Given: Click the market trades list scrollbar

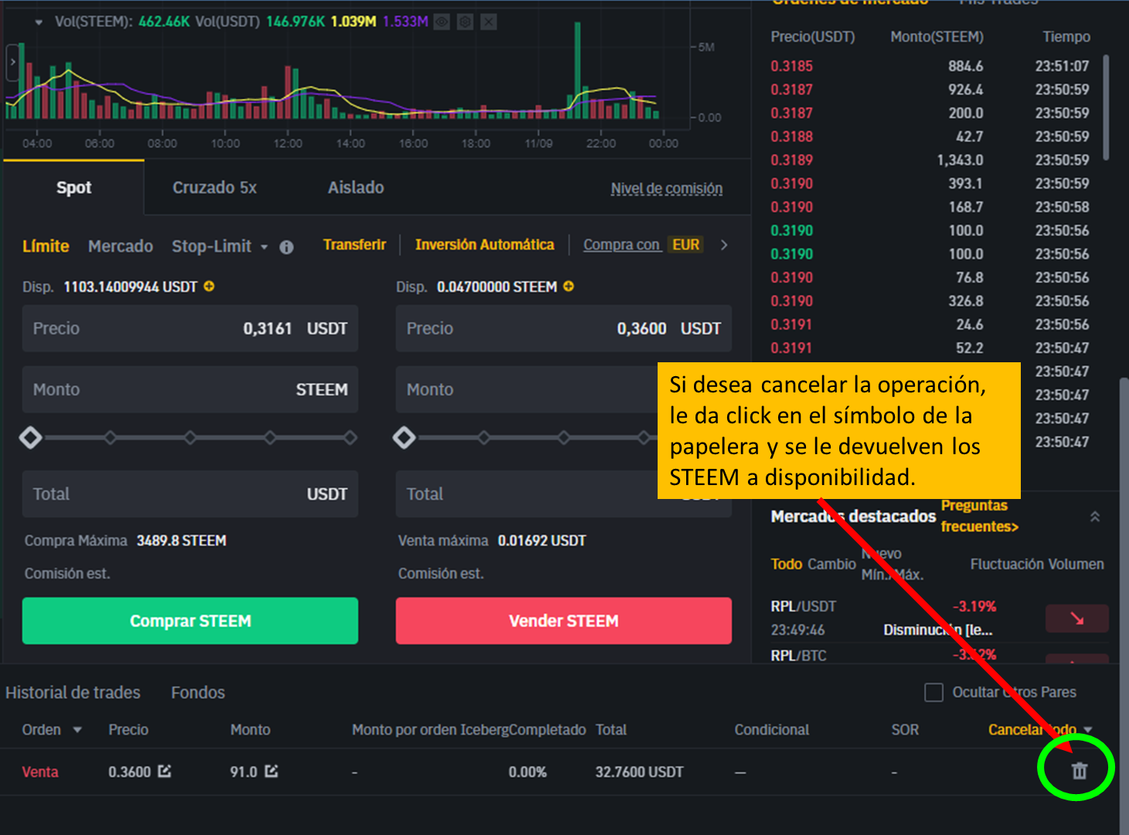Looking at the screenshot, I should pyautogui.click(x=1106, y=107).
